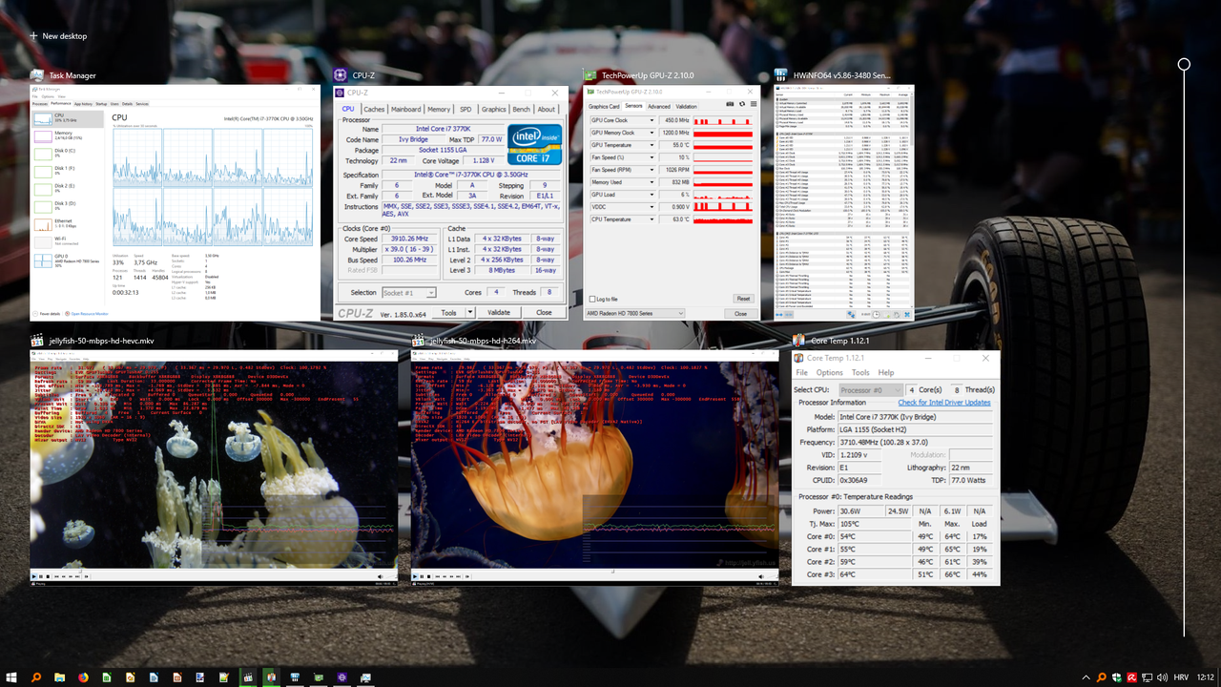Screen dimensions: 1221x687
Task: Click the Stop icon in the HEVC video player
Action: [x=47, y=576]
